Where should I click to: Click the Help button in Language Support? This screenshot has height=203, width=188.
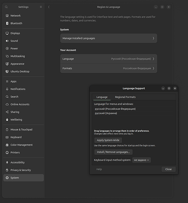99,169
